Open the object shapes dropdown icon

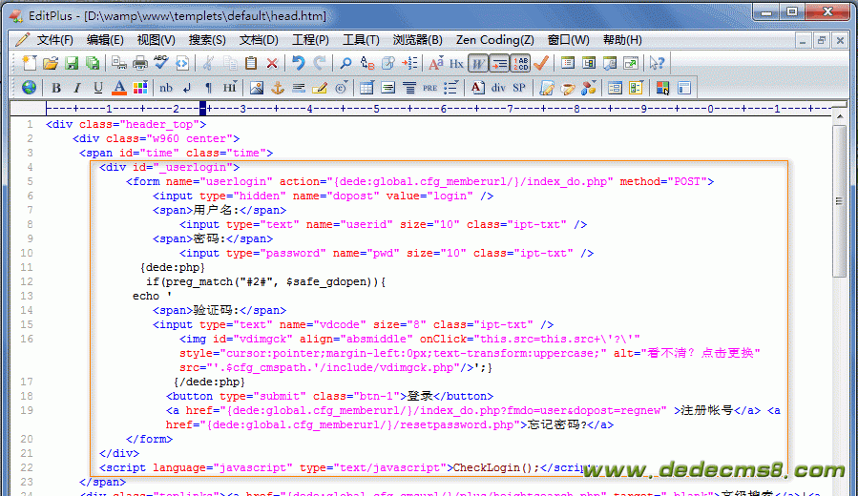589,88
